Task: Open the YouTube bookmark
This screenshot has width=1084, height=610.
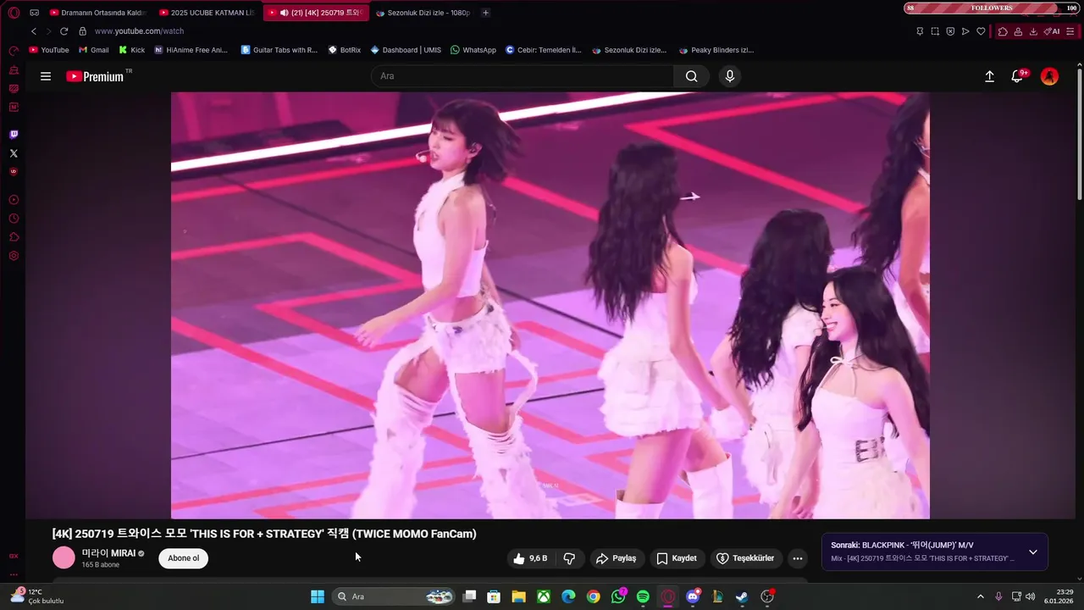Action: coord(49,50)
